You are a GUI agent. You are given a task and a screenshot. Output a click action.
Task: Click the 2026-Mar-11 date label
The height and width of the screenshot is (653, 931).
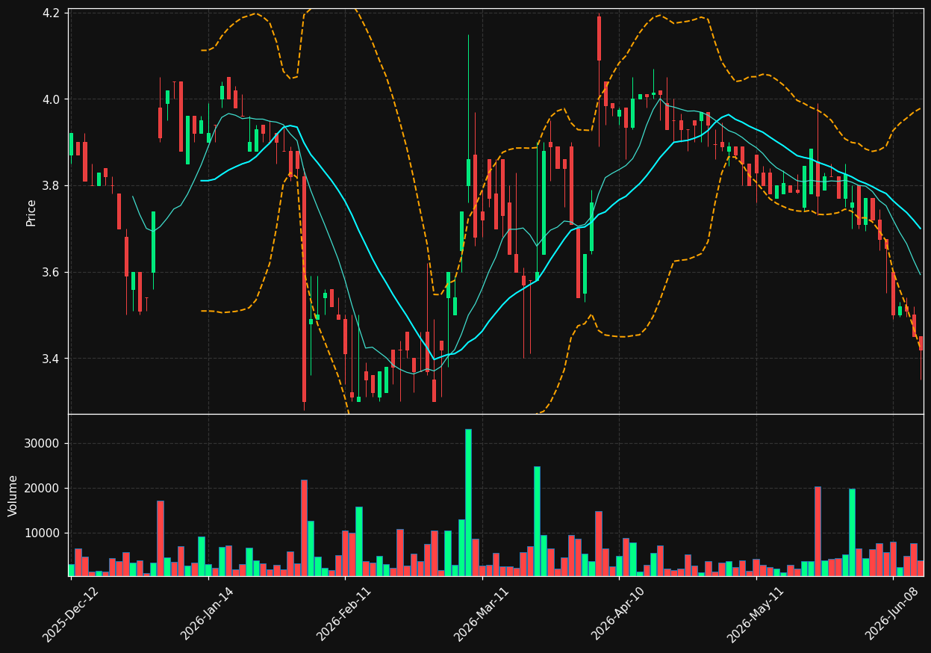[x=482, y=614]
